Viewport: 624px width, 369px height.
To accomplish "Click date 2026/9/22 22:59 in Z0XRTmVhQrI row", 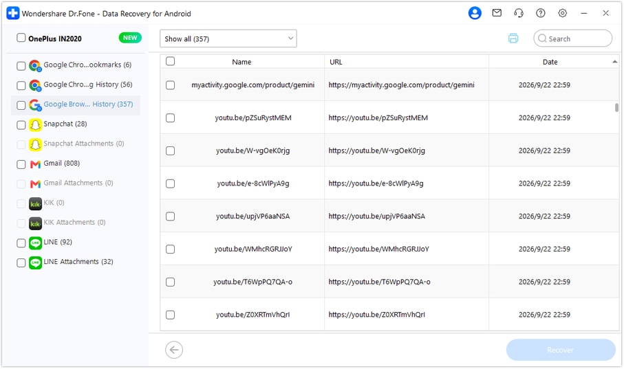I will tap(544, 315).
